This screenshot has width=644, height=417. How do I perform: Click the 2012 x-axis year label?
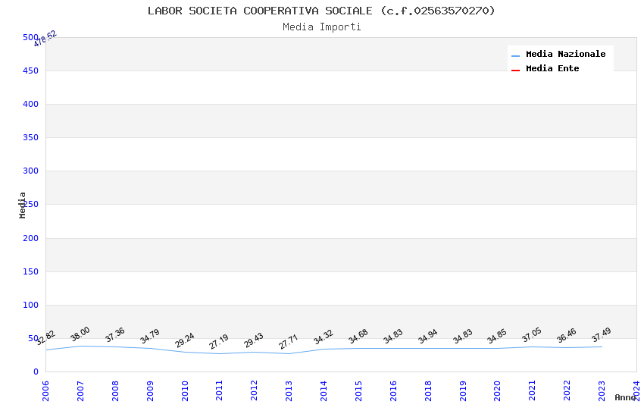(x=255, y=390)
